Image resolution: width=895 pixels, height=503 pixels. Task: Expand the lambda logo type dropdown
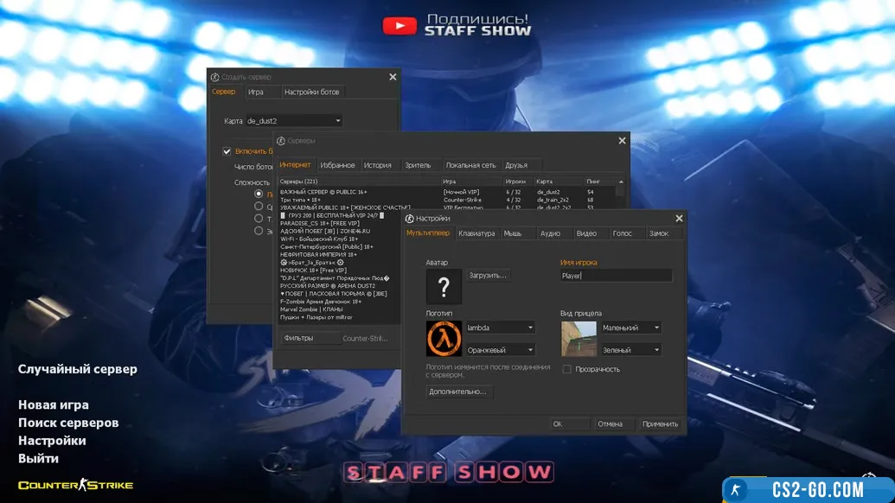500,328
